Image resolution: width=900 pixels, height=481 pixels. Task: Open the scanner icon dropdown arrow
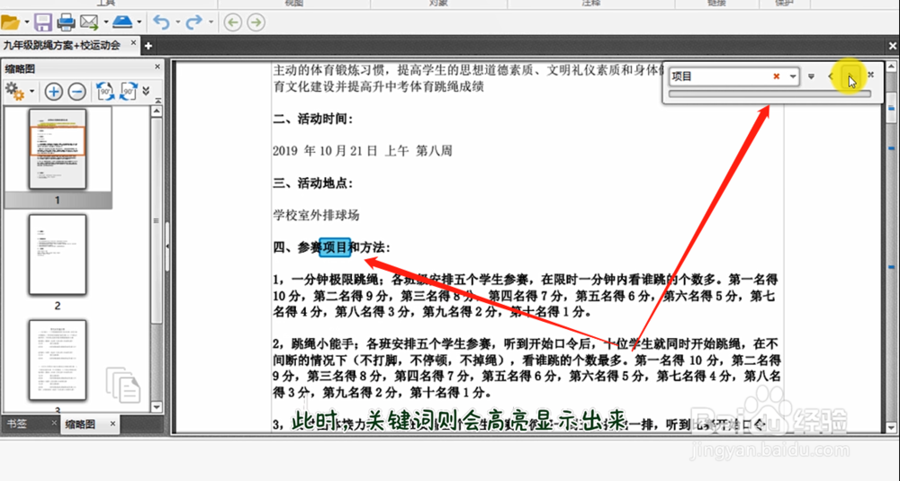[139, 23]
